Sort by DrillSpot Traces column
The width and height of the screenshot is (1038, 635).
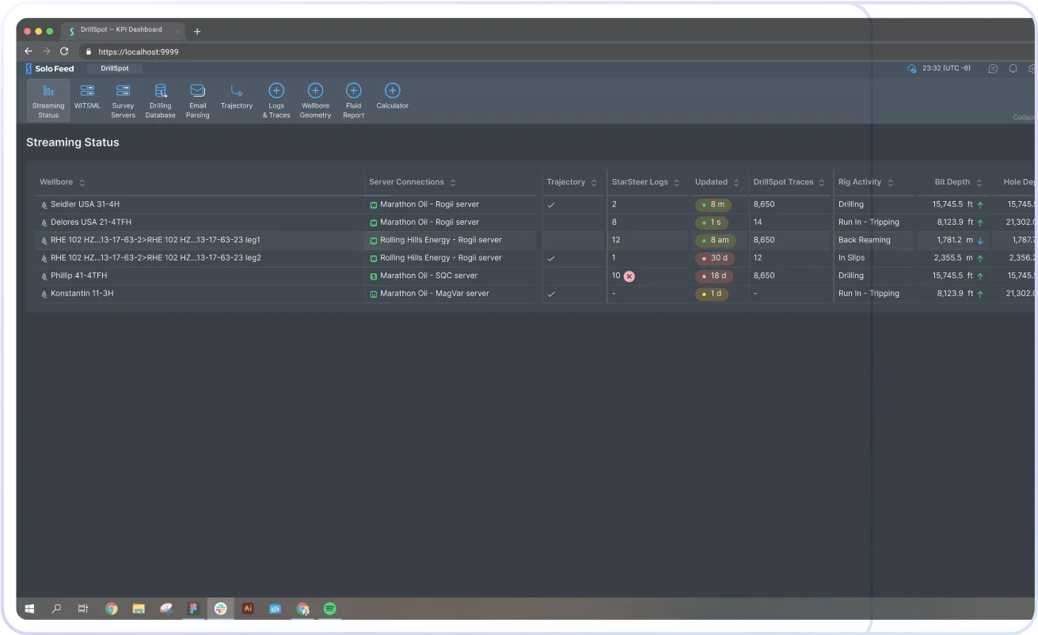pyautogui.click(x=822, y=183)
